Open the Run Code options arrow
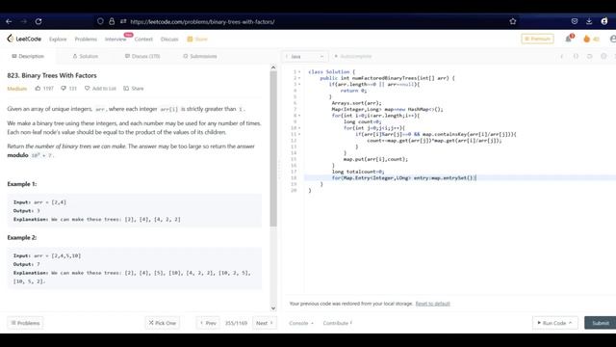This screenshot has height=347, width=616. (x=570, y=323)
